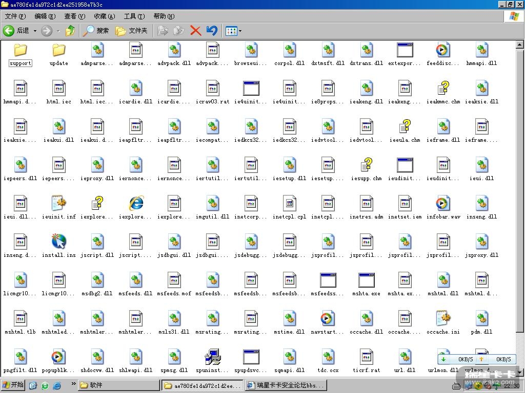Select the ieeula.chm help file icon
The height and width of the screenshot is (393, 525).
pyautogui.click(x=405, y=127)
